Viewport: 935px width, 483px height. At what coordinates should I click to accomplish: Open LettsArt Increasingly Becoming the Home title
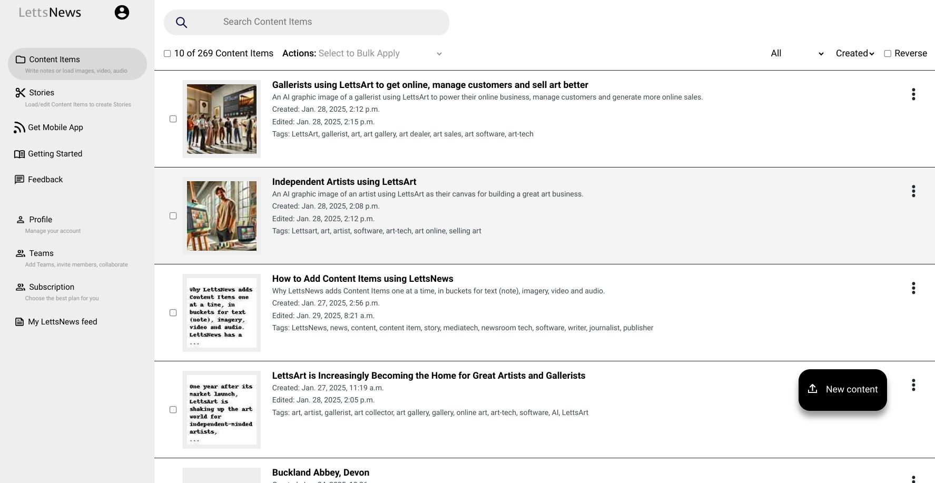[429, 376]
